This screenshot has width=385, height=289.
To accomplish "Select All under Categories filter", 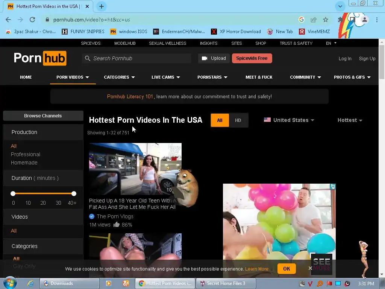I will point(16,259).
